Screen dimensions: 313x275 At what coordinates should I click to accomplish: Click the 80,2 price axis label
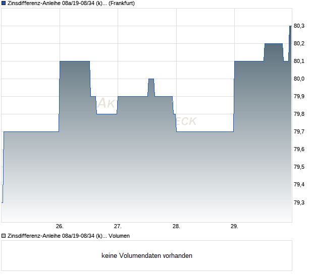click(x=299, y=43)
